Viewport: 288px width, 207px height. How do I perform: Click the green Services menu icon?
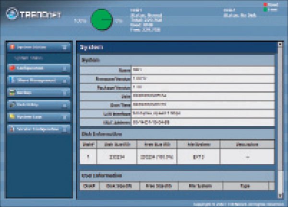pyautogui.click(x=12, y=92)
